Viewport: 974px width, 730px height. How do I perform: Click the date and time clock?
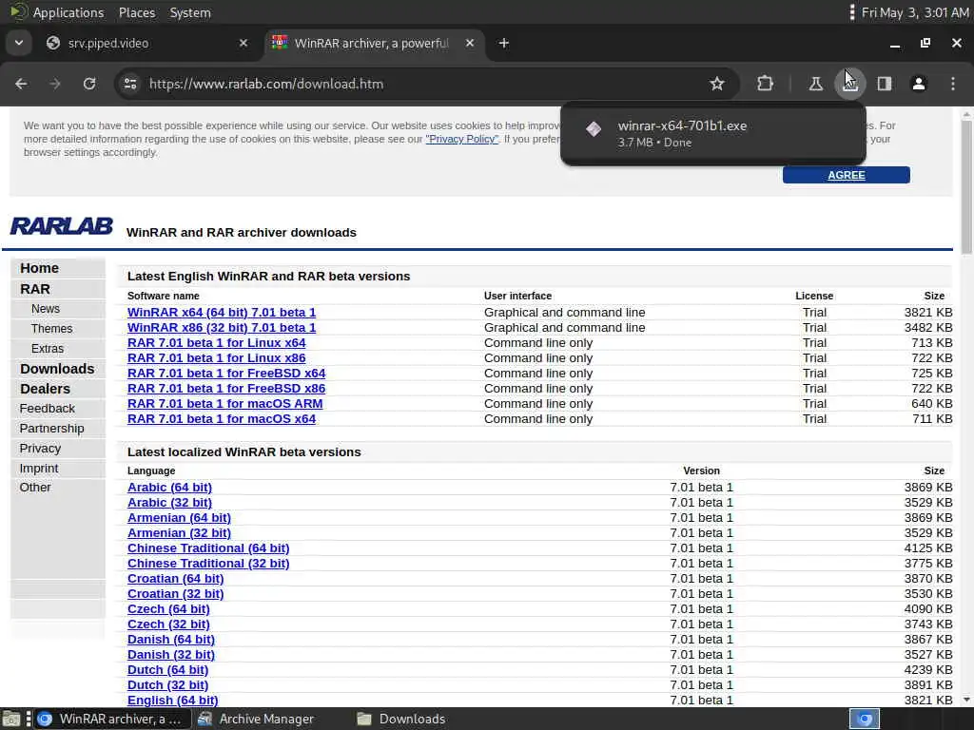[x=914, y=12]
